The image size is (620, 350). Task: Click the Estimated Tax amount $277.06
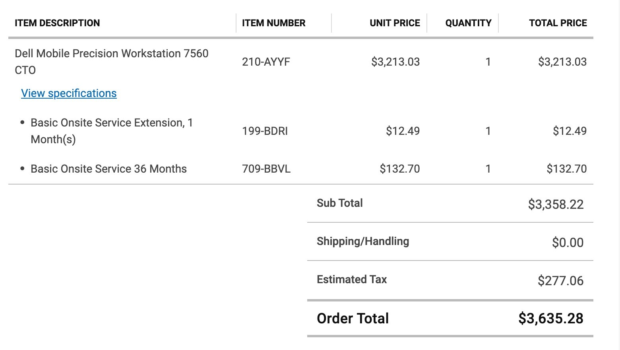560,281
